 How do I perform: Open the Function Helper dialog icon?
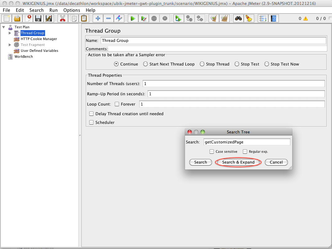coord(262,18)
